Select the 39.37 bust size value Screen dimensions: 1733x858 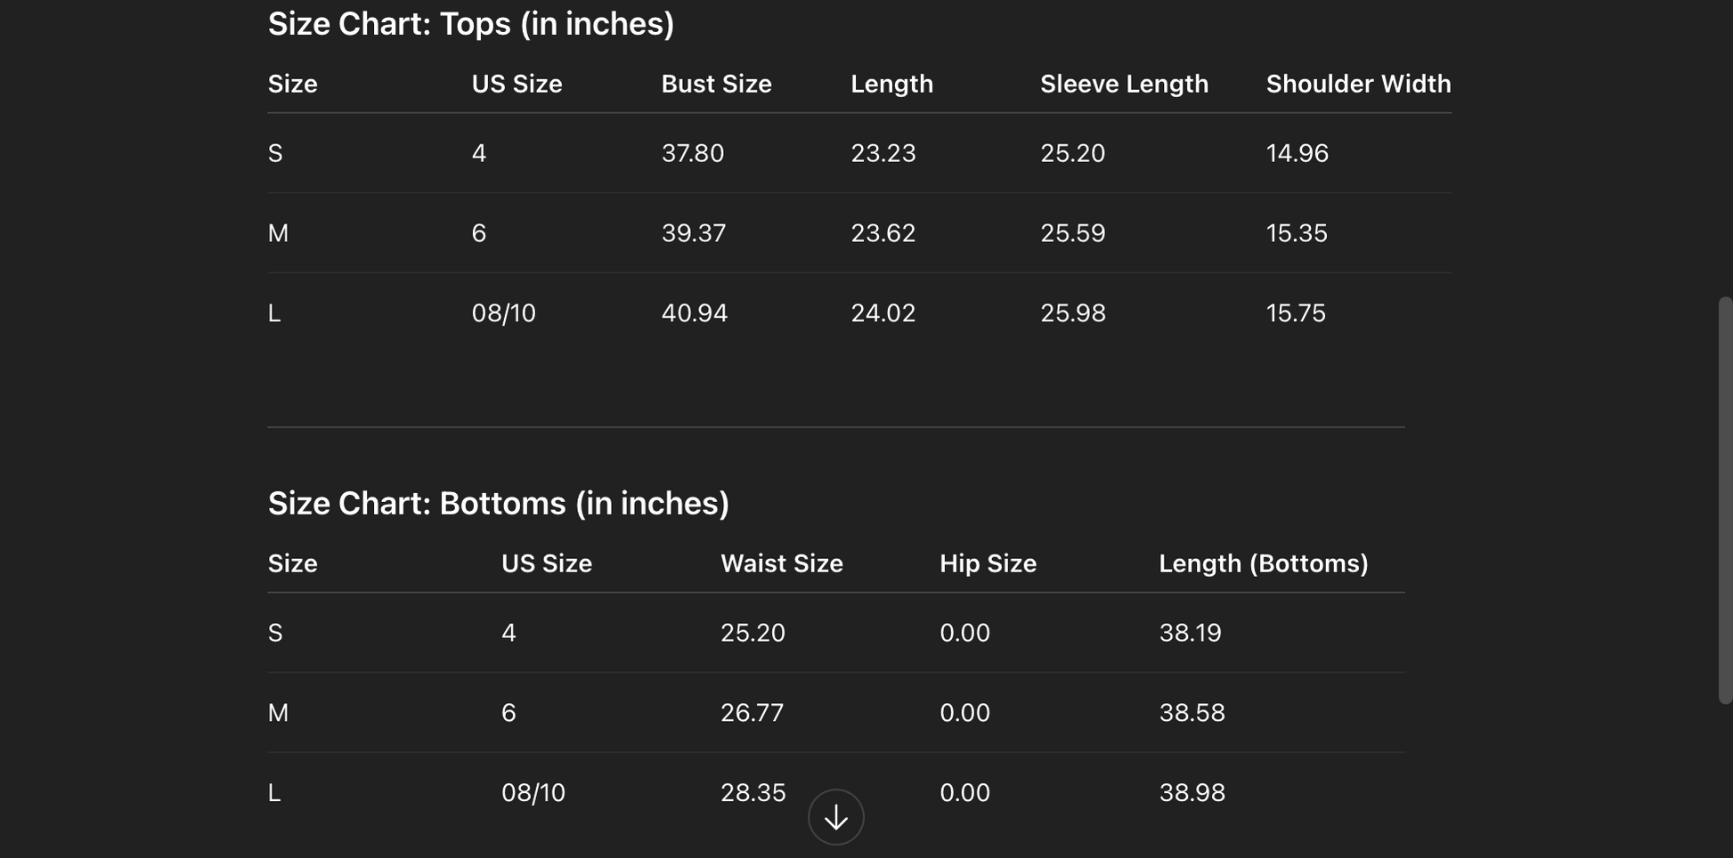tap(693, 233)
